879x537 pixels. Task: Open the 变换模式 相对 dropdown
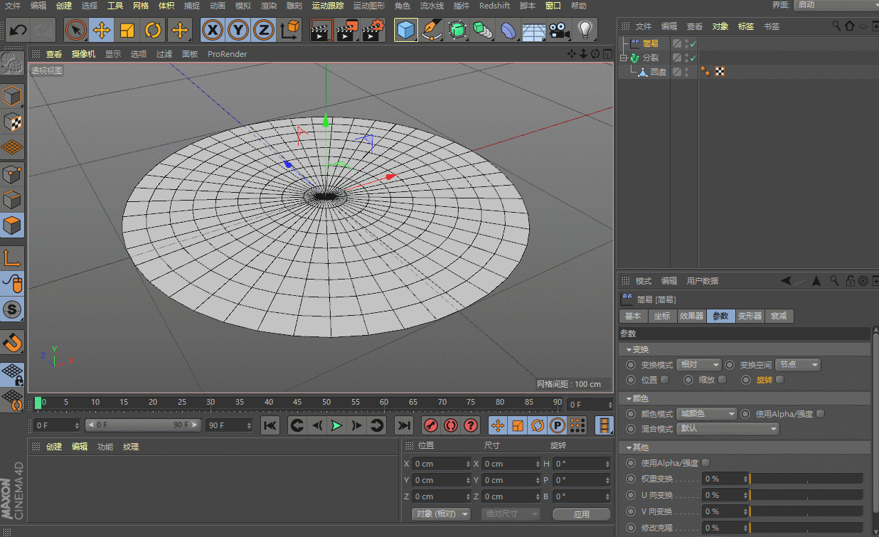(x=698, y=365)
